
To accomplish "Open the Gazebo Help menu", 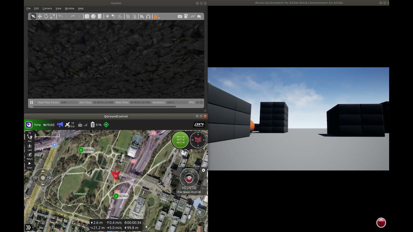I will [81, 8].
